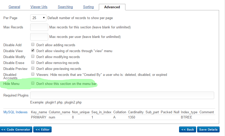Go to the Searching tab

tap(65, 7)
